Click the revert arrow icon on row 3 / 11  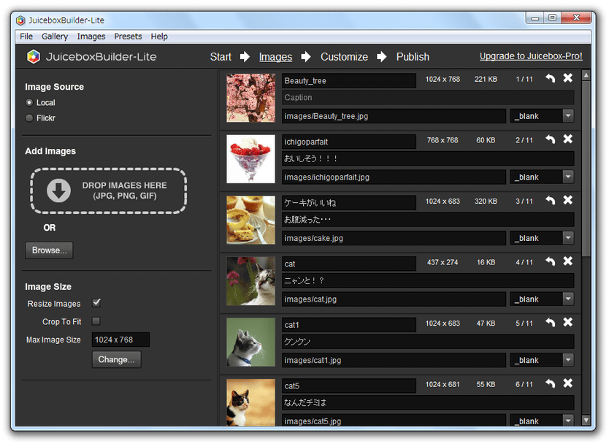[x=550, y=200]
